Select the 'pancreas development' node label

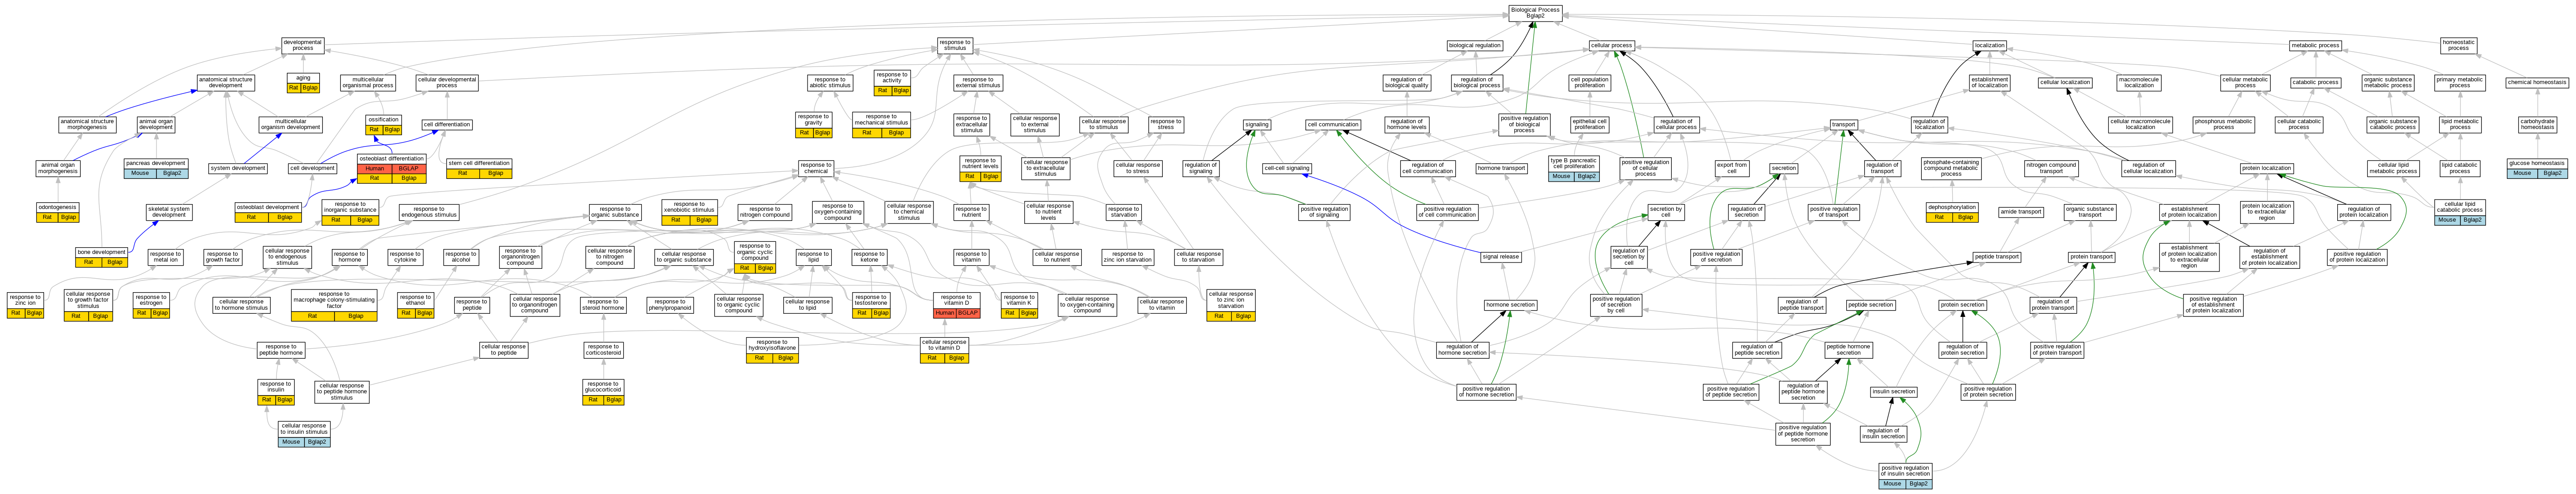pyautogui.click(x=156, y=163)
